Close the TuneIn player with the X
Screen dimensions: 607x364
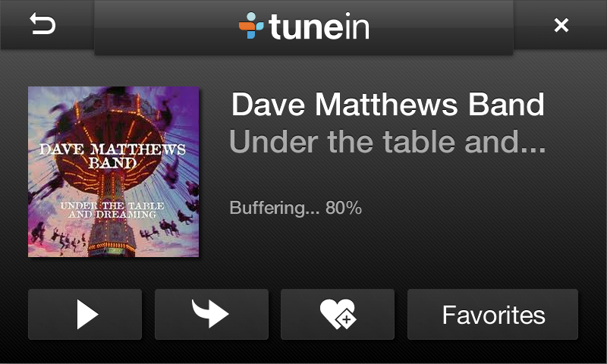[x=561, y=25]
